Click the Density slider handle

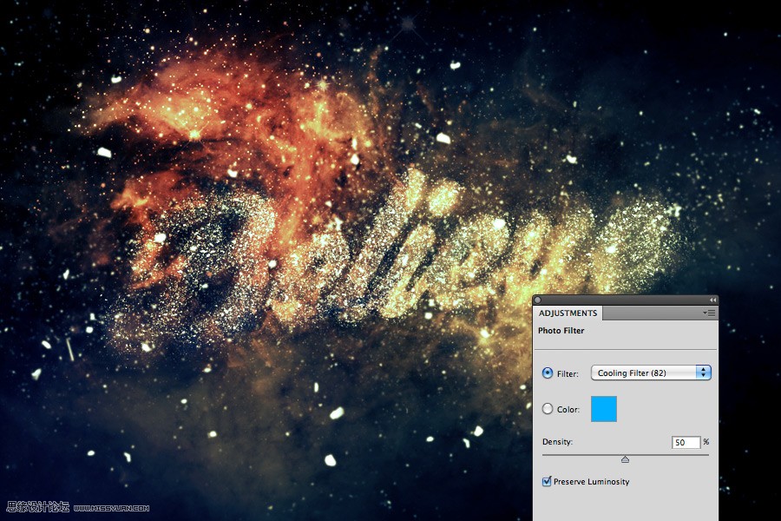coord(626,458)
